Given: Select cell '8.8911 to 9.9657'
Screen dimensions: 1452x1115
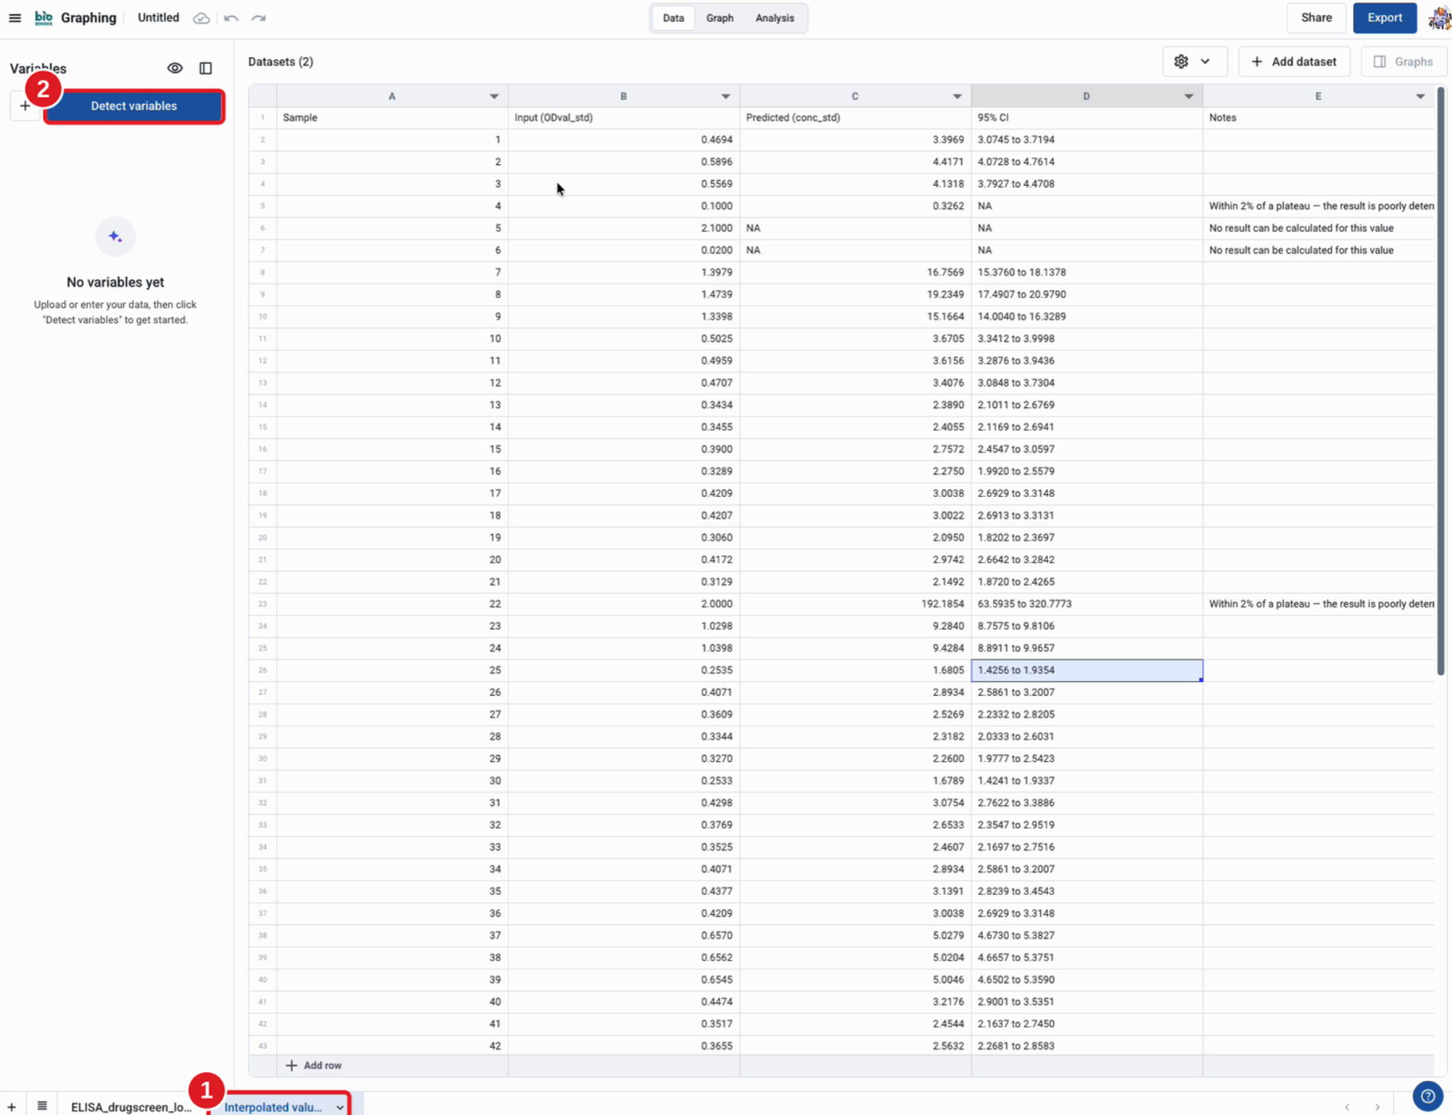Looking at the screenshot, I should pyautogui.click(x=1087, y=648).
